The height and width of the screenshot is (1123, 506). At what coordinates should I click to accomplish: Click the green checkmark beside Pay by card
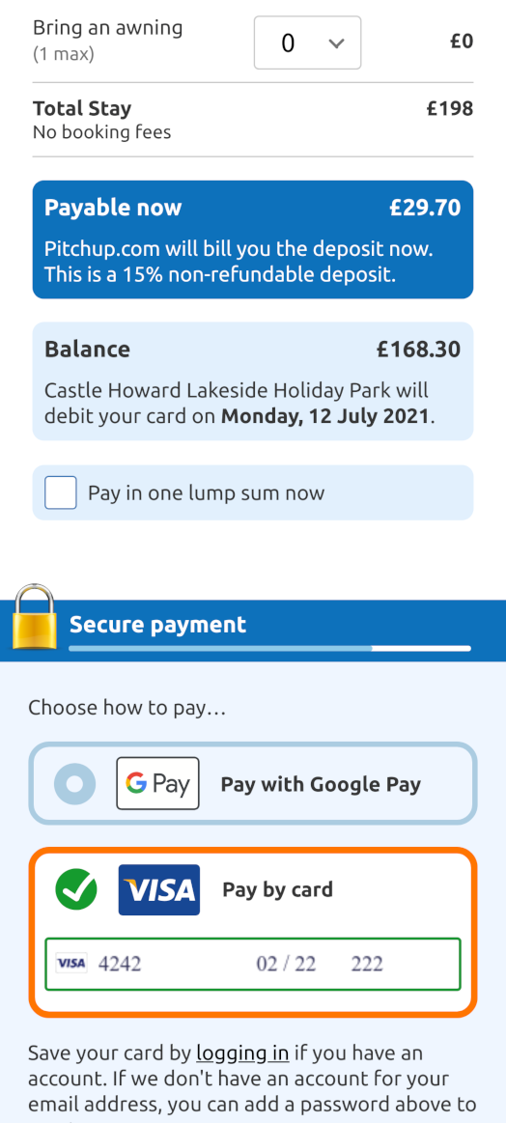[x=76, y=889]
